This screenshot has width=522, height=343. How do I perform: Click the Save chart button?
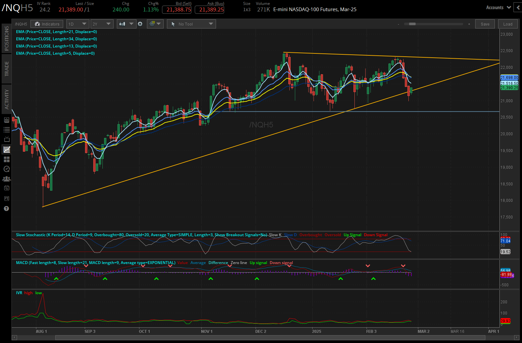[x=485, y=24]
